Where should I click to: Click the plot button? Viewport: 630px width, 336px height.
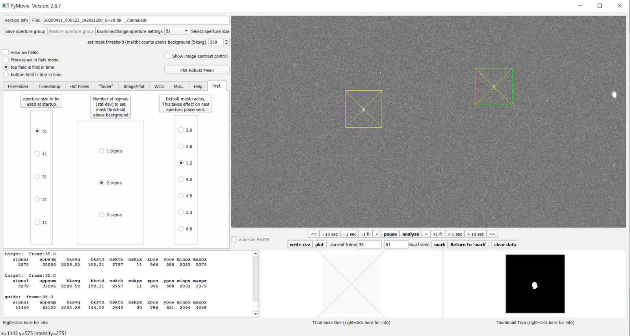tap(320, 244)
